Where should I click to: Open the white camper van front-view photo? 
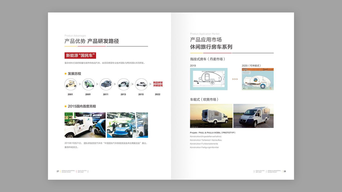pyautogui.click(x=253, y=116)
